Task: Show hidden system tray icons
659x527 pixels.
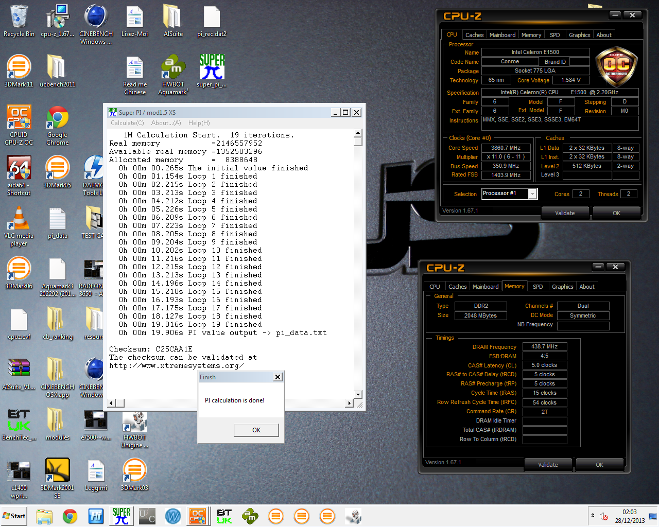Action: pyautogui.click(x=593, y=515)
